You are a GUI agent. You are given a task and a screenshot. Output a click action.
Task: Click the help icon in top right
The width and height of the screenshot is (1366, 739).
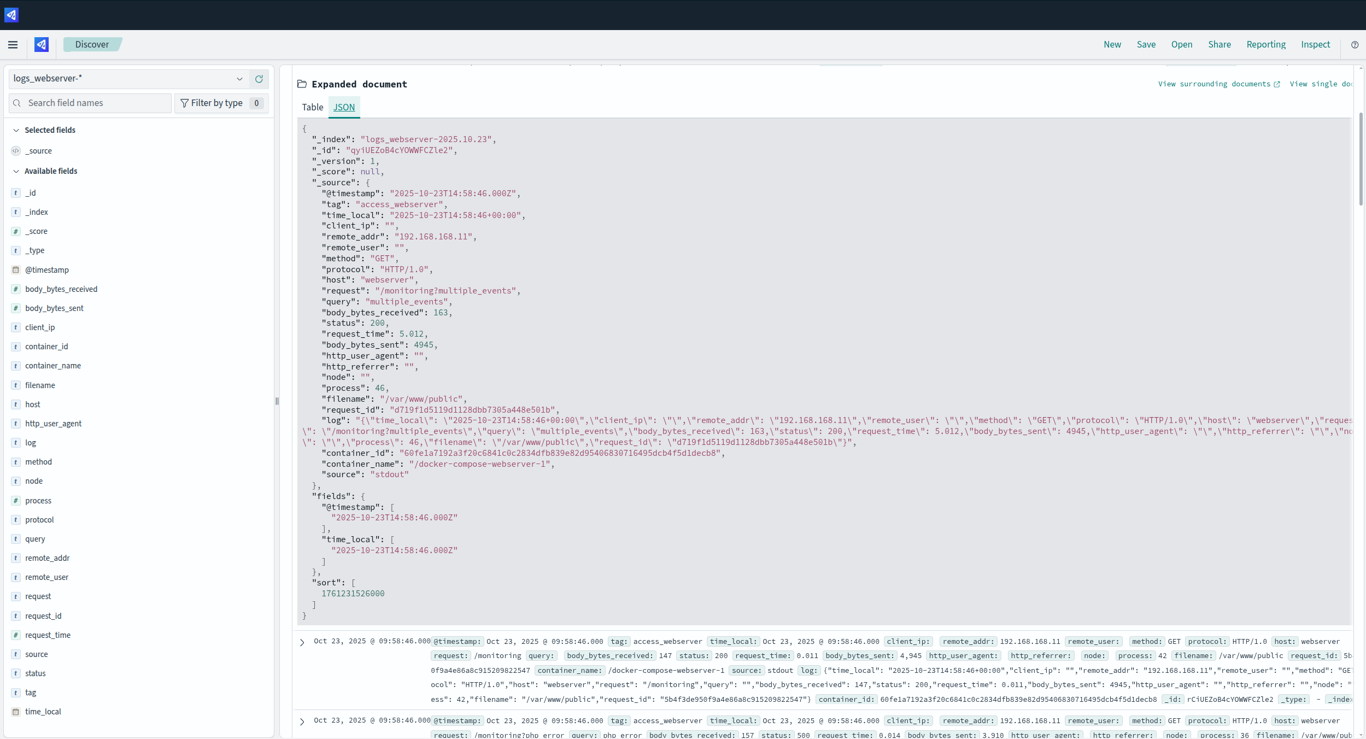point(1355,45)
